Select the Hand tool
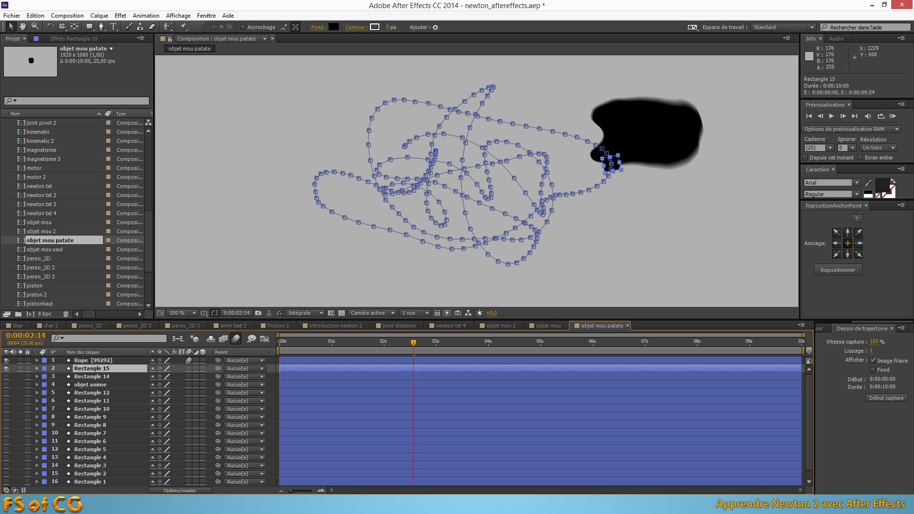This screenshot has width=914, height=514. [x=23, y=27]
